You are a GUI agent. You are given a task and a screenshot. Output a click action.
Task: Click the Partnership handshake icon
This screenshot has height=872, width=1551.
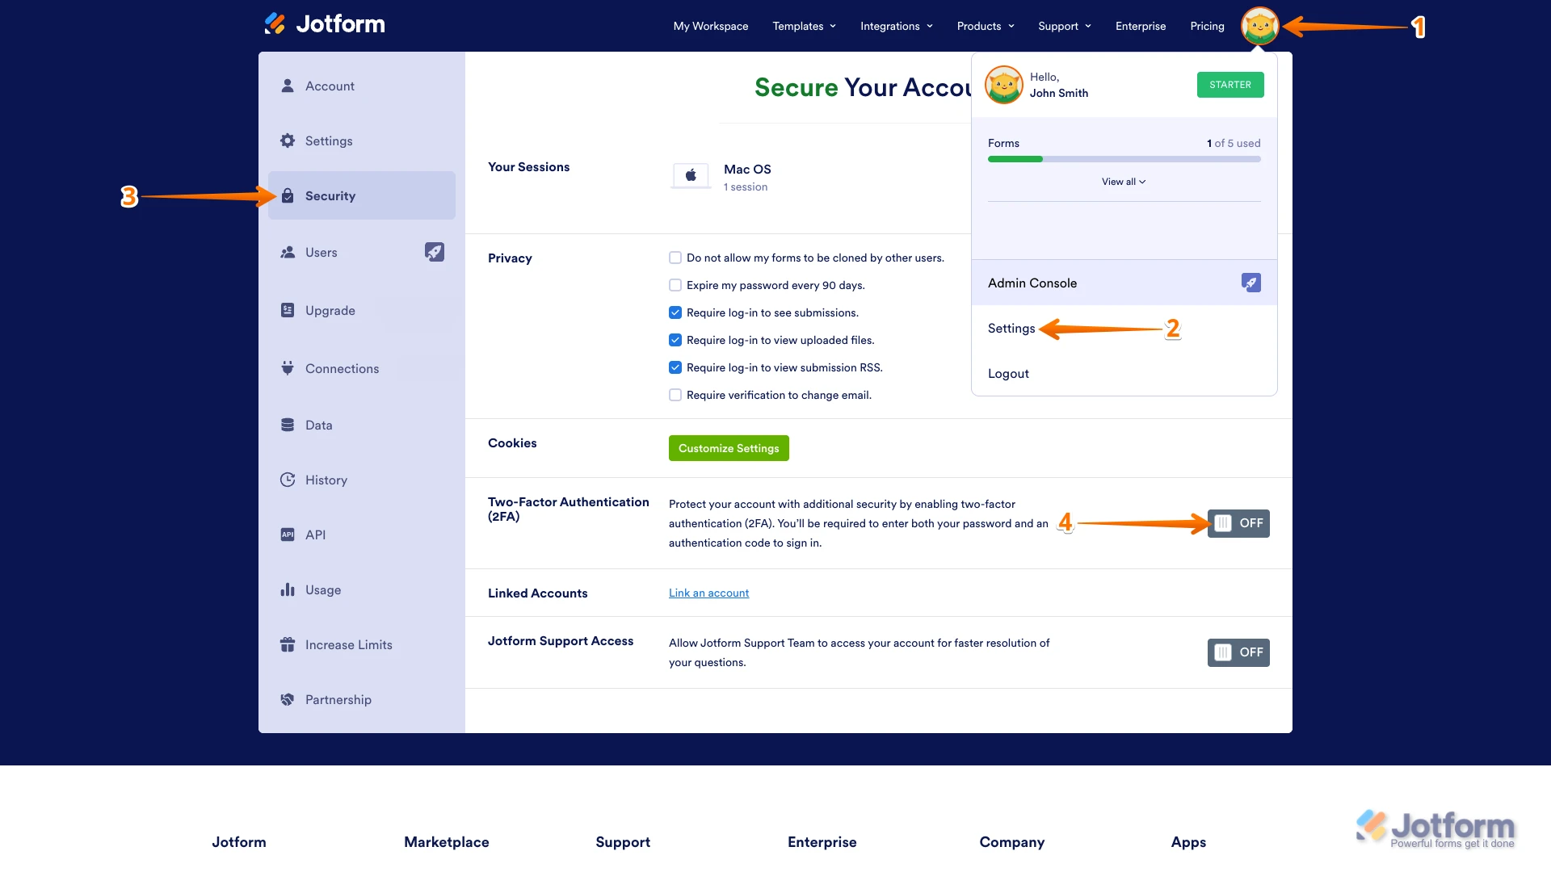point(287,699)
